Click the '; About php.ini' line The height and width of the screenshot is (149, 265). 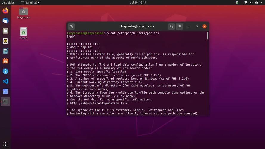coord(83,47)
